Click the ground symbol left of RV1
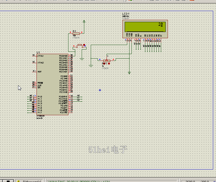 91,66
